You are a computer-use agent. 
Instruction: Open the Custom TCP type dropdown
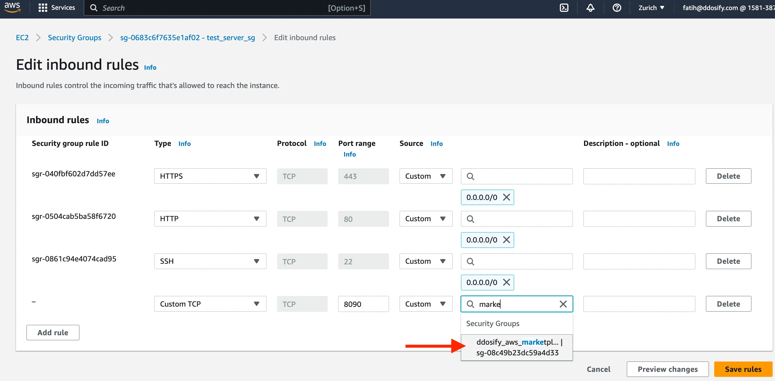210,304
